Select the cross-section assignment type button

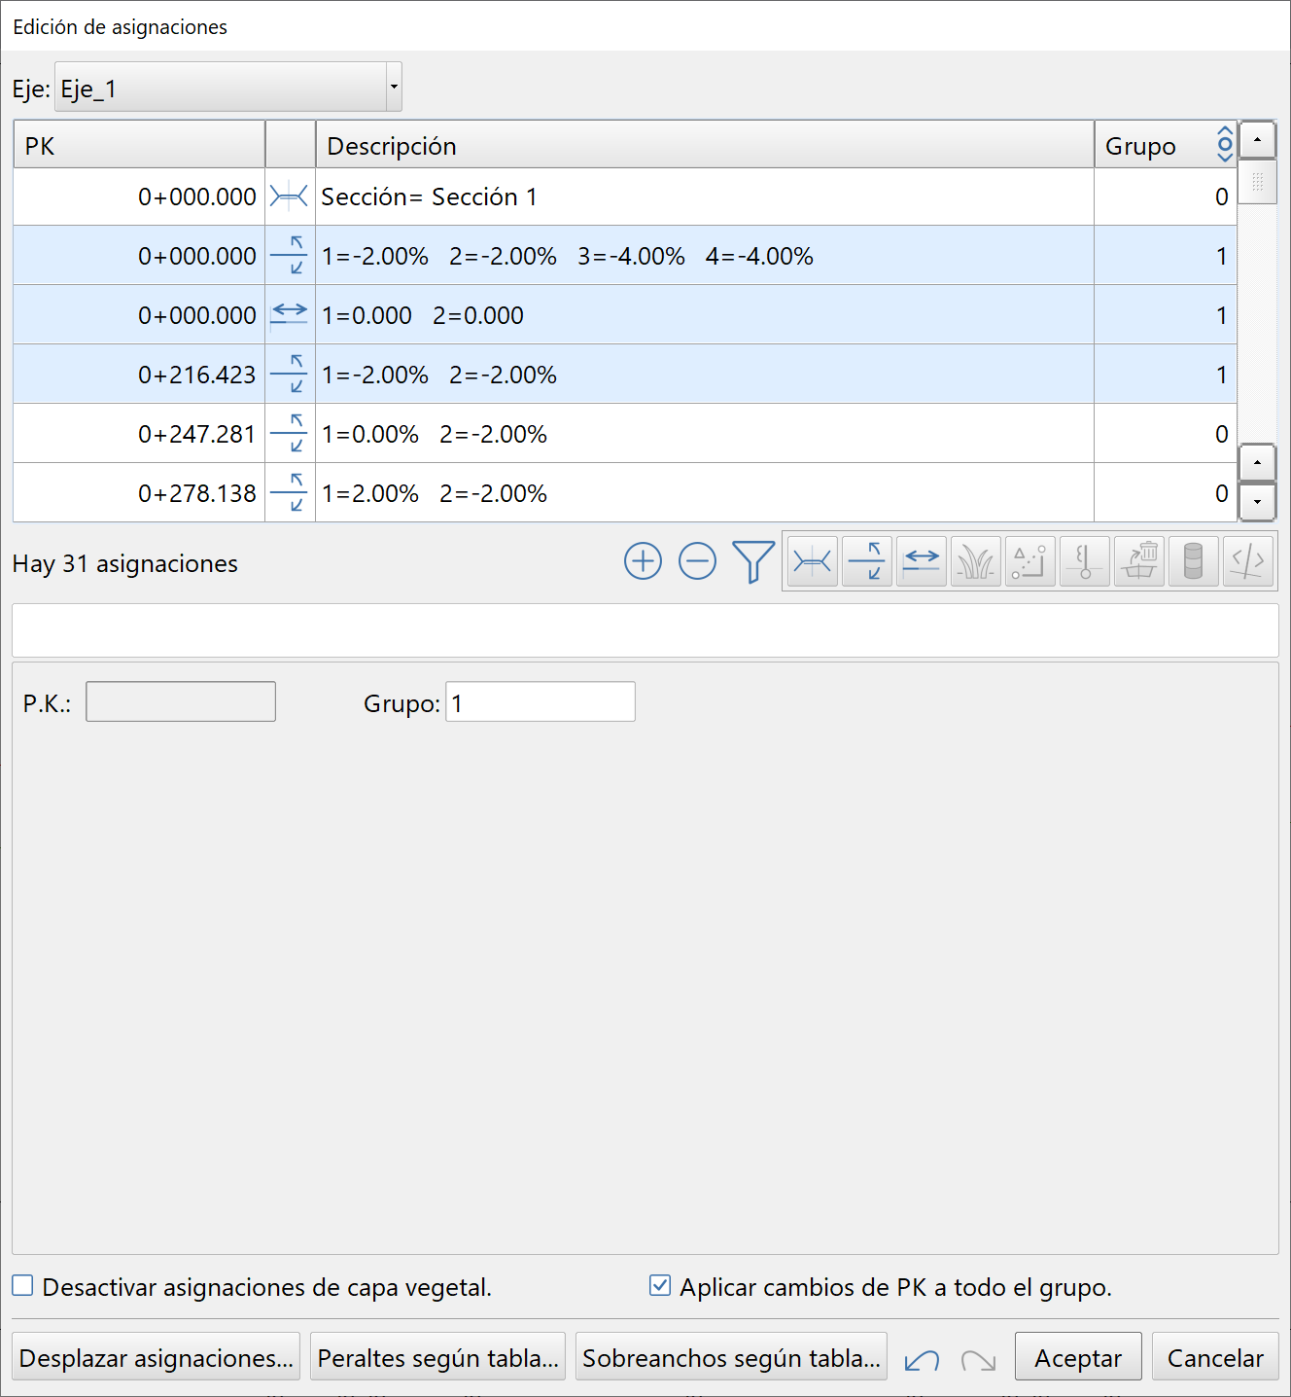tap(812, 561)
